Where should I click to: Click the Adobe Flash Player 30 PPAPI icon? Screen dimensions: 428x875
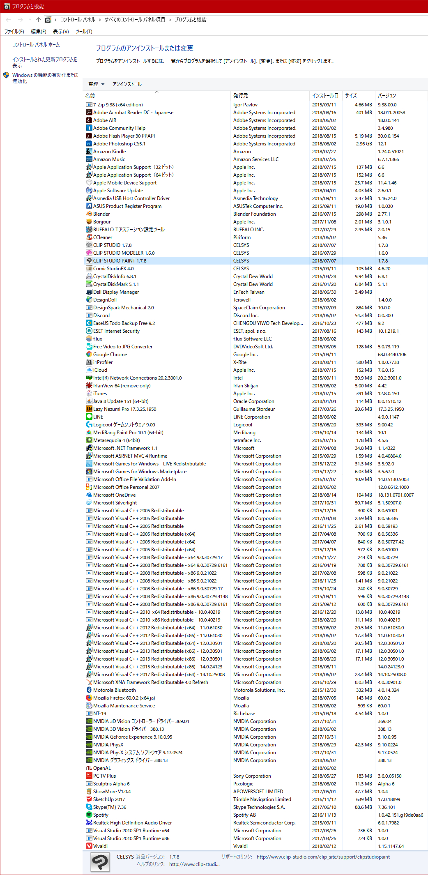(89, 136)
